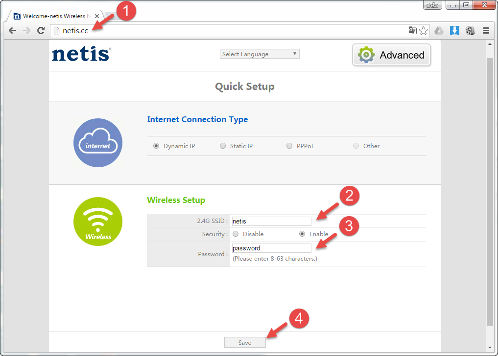Close the Welcome-netis Wireless tab

(97, 16)
